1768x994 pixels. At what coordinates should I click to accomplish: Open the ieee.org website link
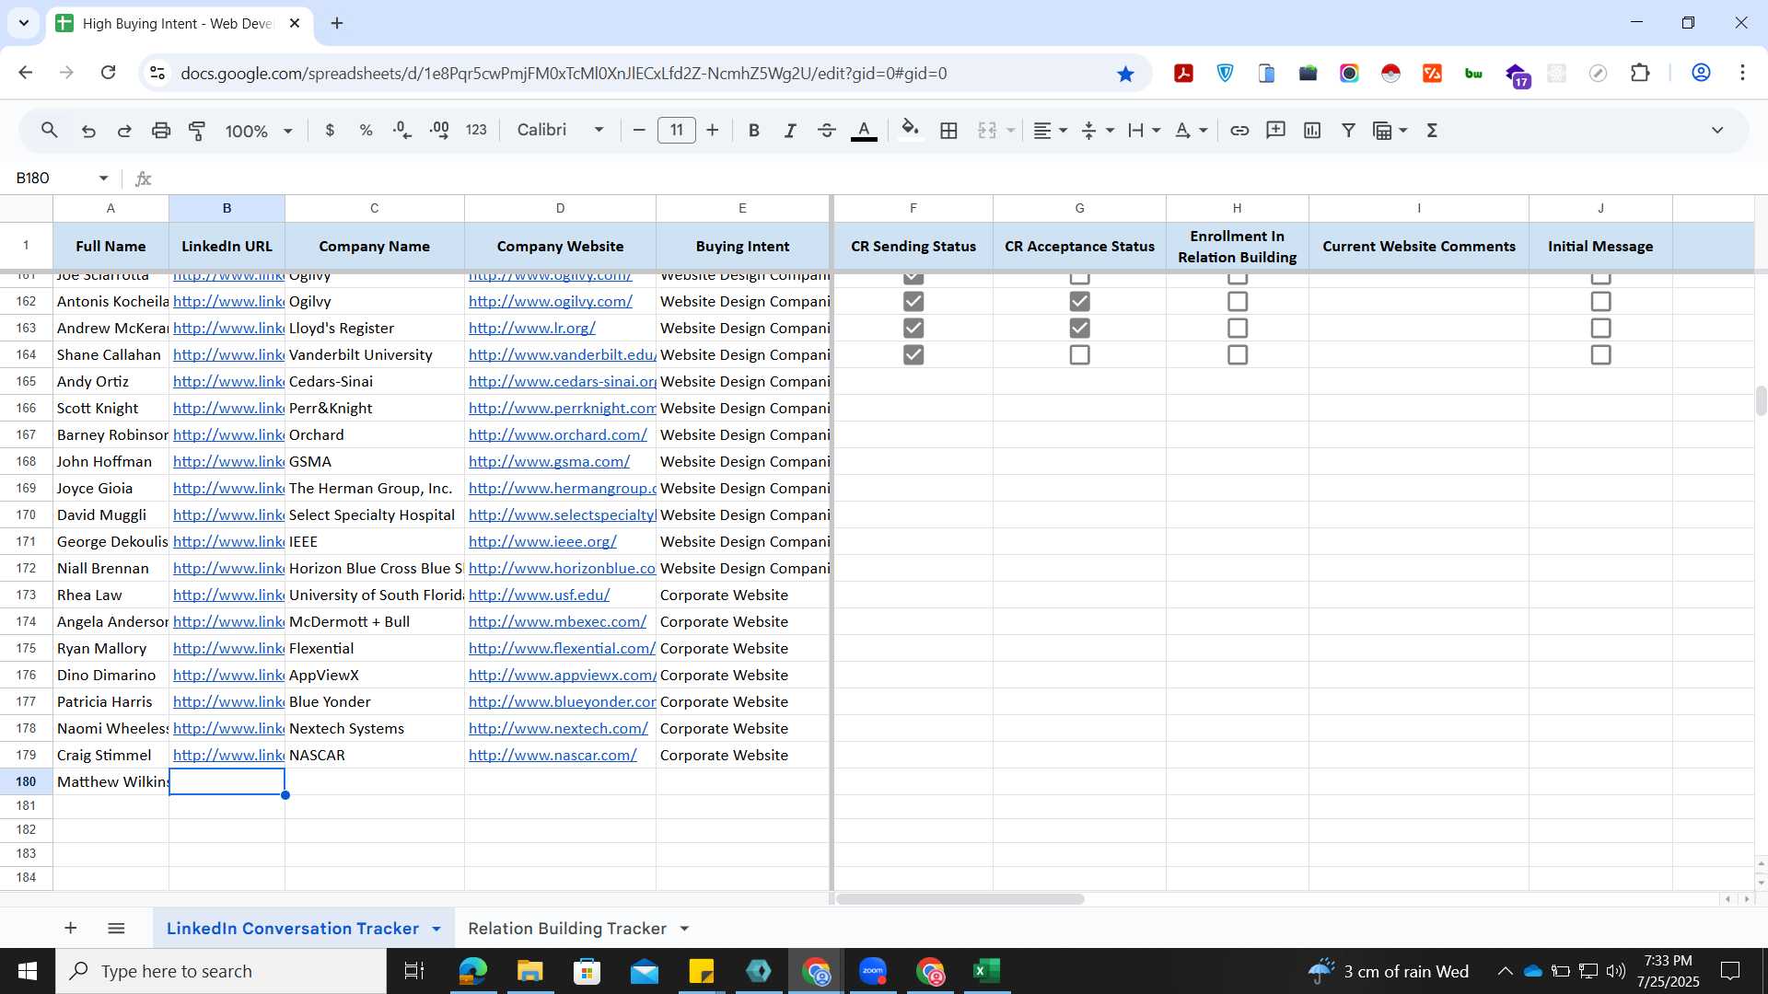click(542, 541)
